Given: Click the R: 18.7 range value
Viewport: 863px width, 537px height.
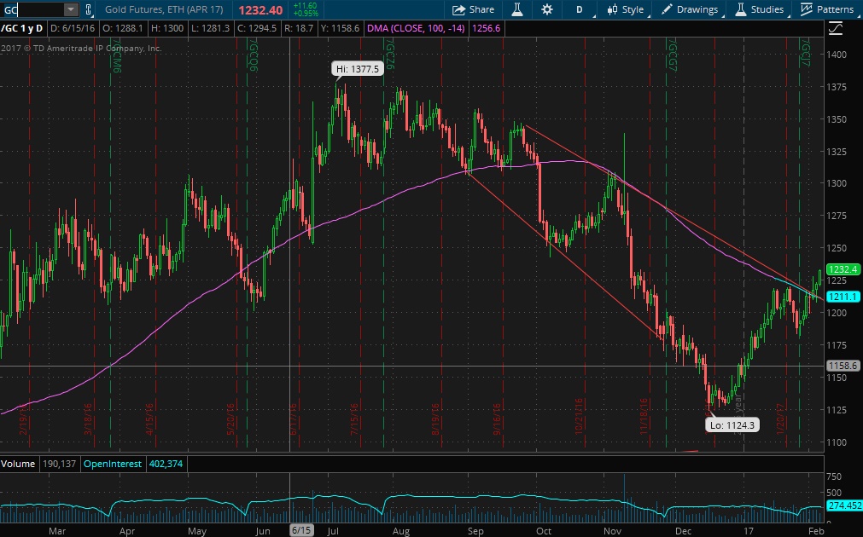Looking at the screenshot, I should coord(299,28).
